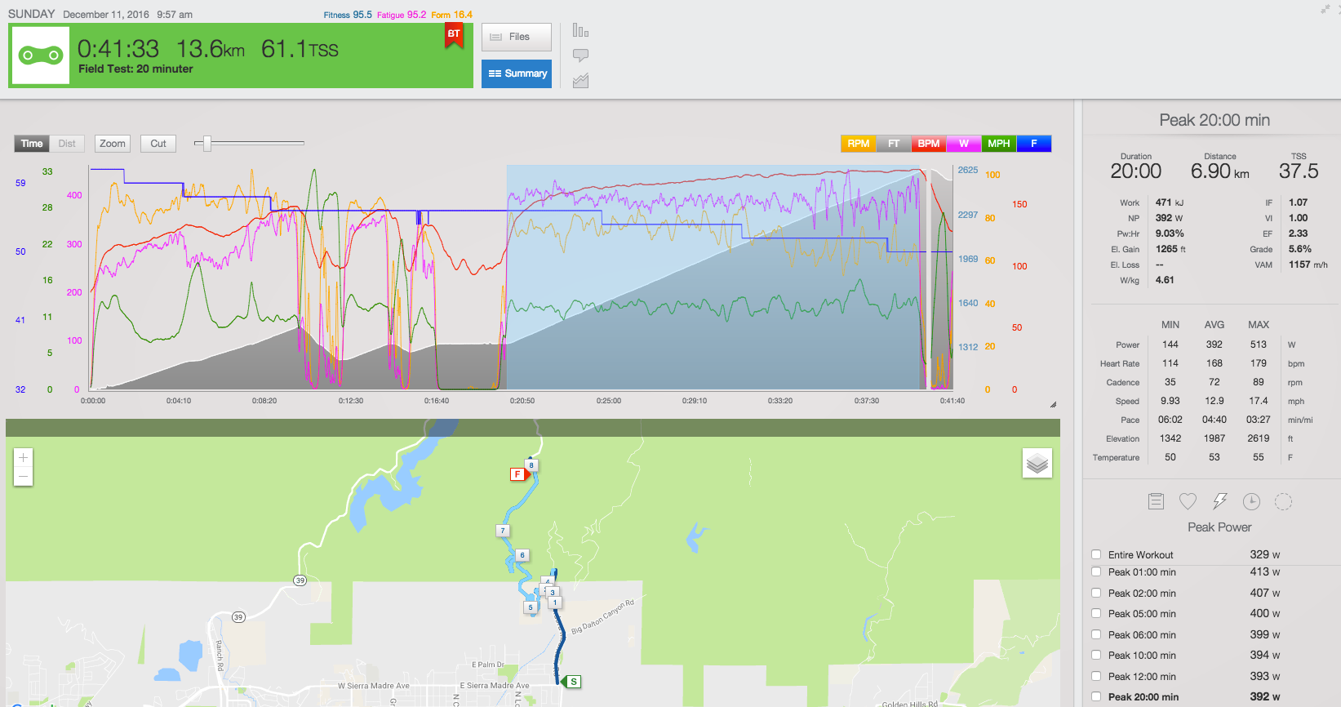Click the clipboard summary icon in panel
1341x707 pixels.
point(1156,501)
